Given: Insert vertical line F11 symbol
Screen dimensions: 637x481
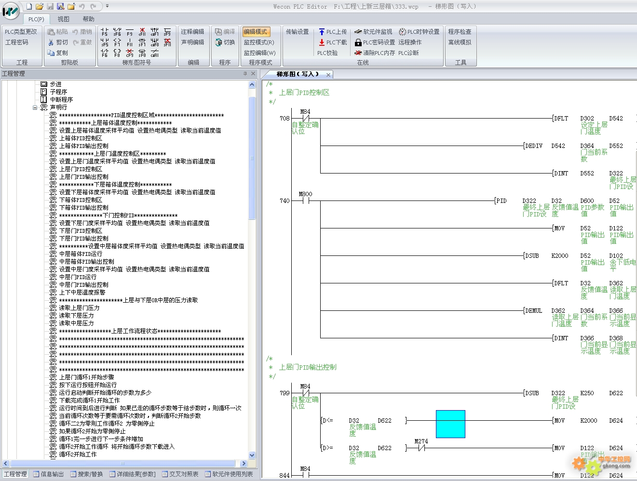Looking at the screenshot, I should click(130, 42).
